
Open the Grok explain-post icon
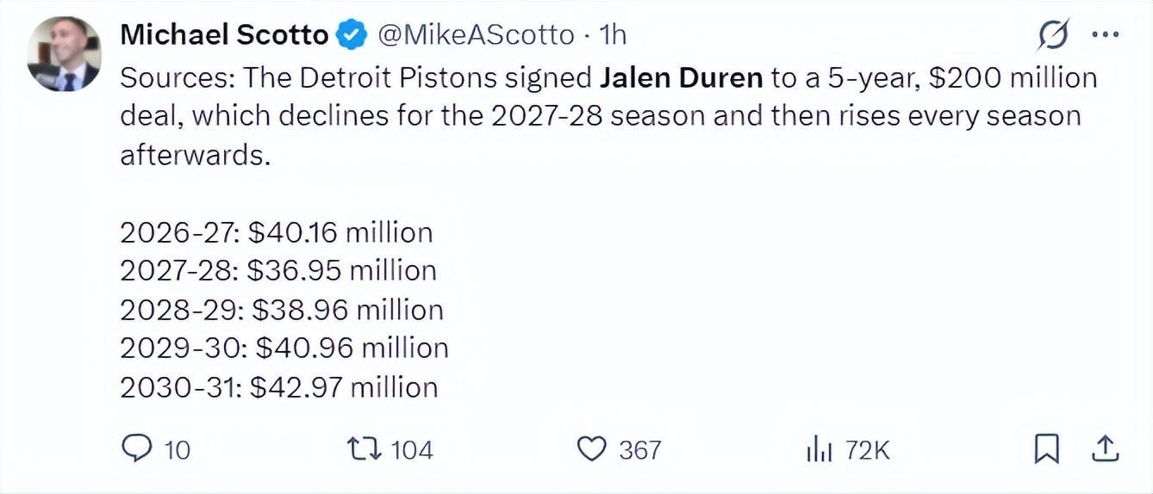[1054, 35]
